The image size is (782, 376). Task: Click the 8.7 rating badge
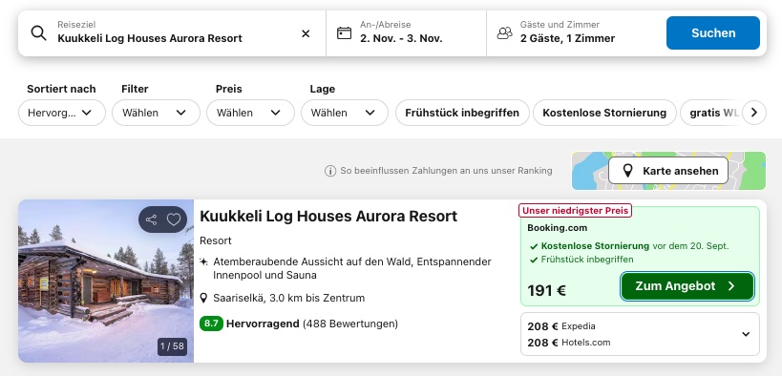pyautogui.click(x=211, y=324)
